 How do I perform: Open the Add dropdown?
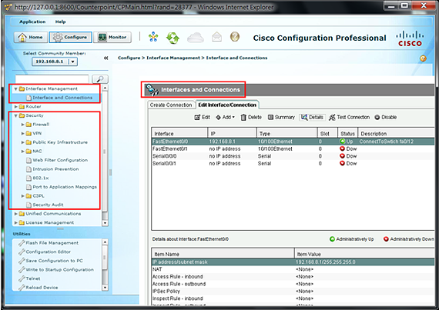coord(225,117)
